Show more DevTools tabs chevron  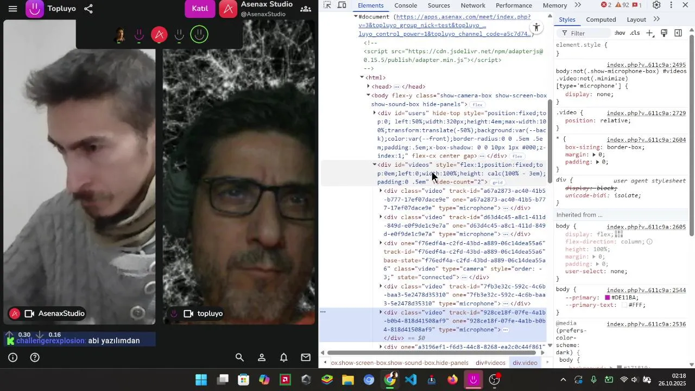click(578, 5)
